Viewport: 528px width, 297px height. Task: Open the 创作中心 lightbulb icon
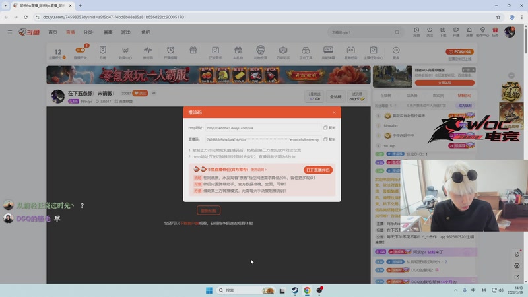coord(482,32)
